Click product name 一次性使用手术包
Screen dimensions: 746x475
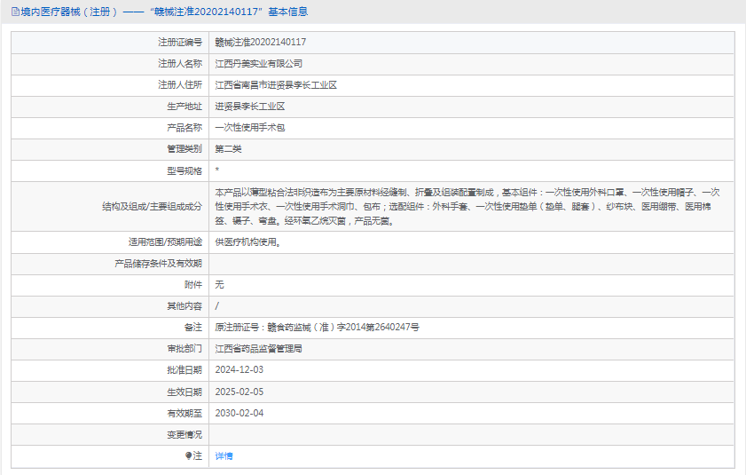click(x=250, y=128)
